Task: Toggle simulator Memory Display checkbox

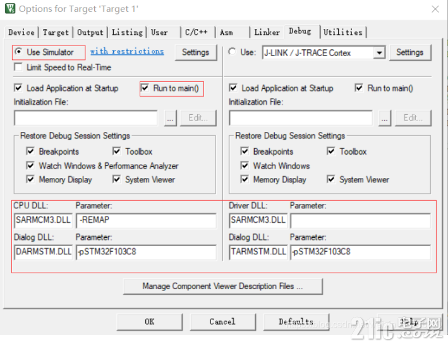Action: 30,179
